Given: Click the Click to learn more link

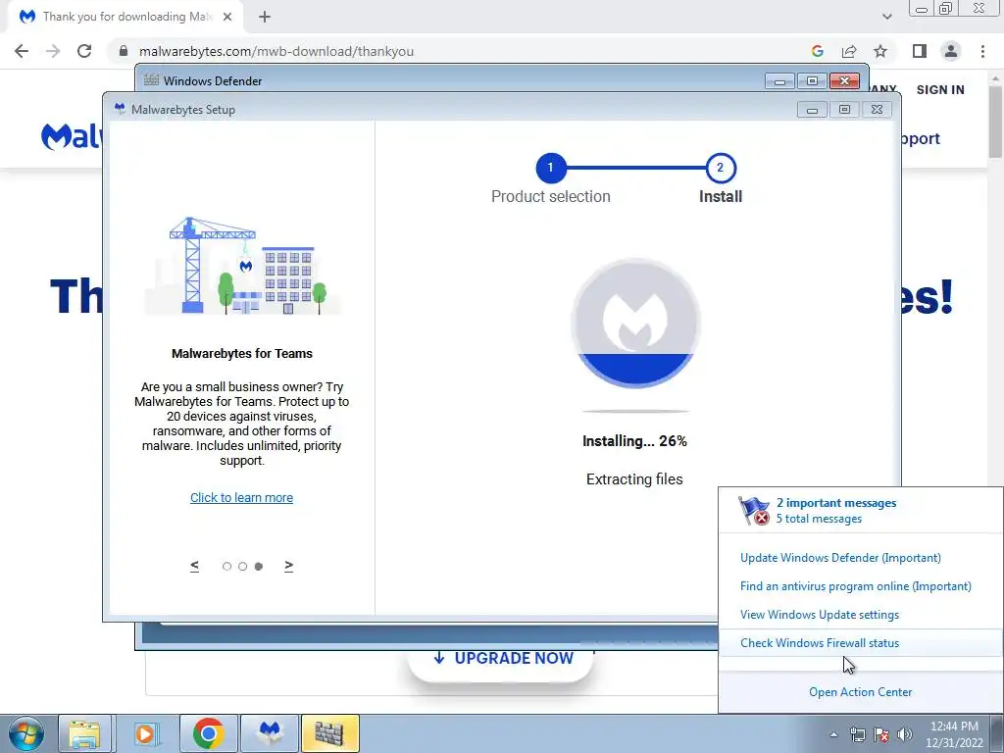Looking at the screenshot, I should (x=241, y=497).
